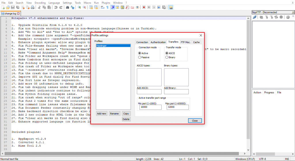This screenshot has width=295, height=161.
Task: Click the Zoom Out toolbar icon
Action: tap(84, 7)
